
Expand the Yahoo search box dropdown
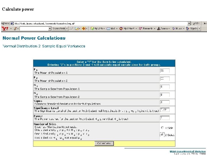pos(50,28)
